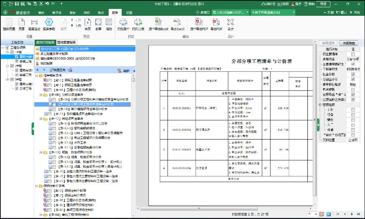
Task: Click the 导出PDF icon
Action: click(x=216, y=22)
